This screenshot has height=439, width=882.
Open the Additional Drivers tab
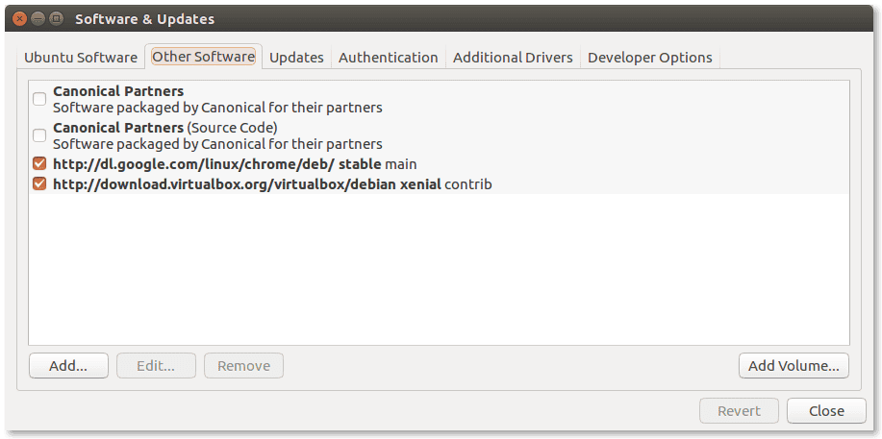click(x=513, y=58)
